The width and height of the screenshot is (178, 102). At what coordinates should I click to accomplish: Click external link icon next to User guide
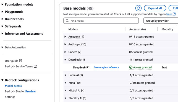(20, 61)
